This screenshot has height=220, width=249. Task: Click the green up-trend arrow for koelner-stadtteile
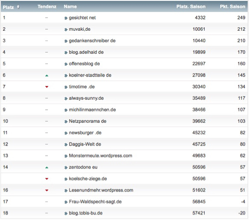[x=47, y=75]
